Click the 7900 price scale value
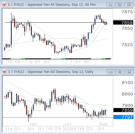This screenshot has width=135, height=134. pos(127,105)
